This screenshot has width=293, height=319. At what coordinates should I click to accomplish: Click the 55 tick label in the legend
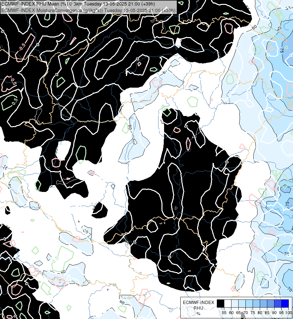coord(224,313)
